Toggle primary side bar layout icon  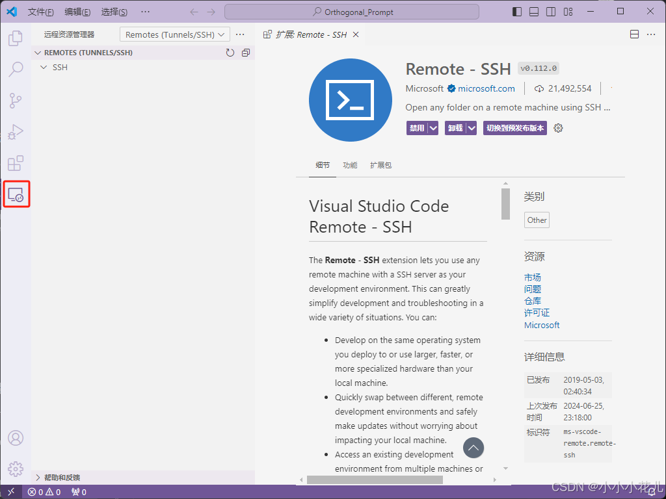517,12
